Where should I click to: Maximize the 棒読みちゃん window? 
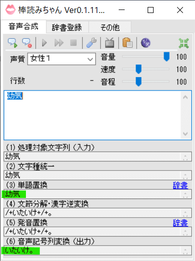(x=151, y=10)
